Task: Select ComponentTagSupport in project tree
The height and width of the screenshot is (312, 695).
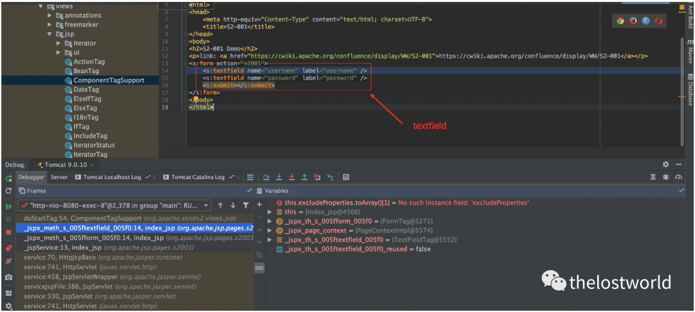Action: [x=80, y=80]
